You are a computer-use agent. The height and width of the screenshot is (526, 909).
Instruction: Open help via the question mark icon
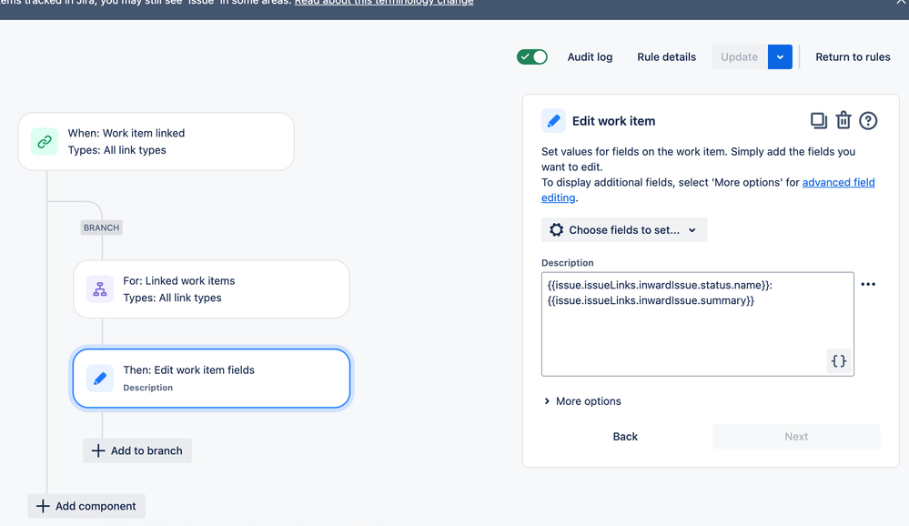point(868,121)
